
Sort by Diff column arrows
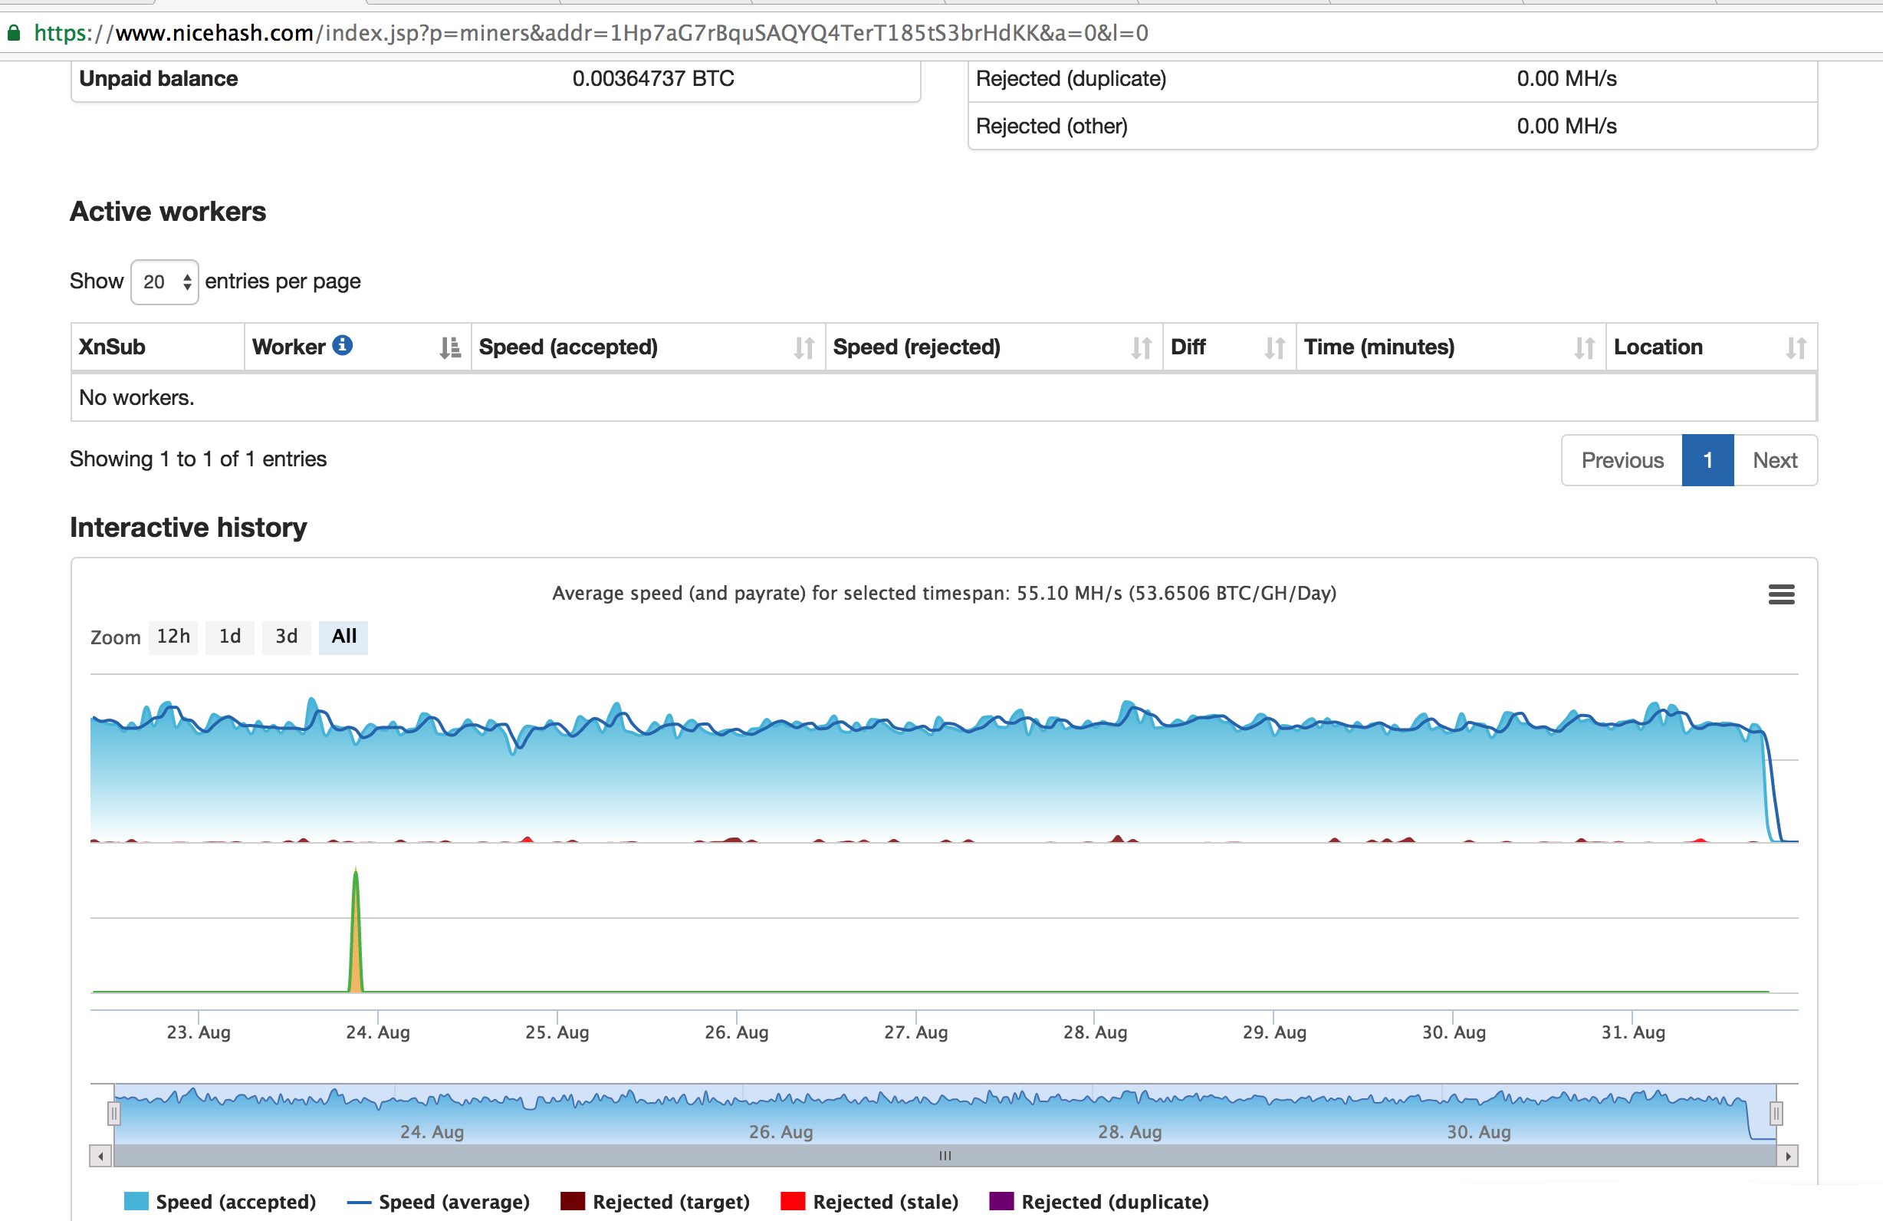click(x=1273, y=347)
